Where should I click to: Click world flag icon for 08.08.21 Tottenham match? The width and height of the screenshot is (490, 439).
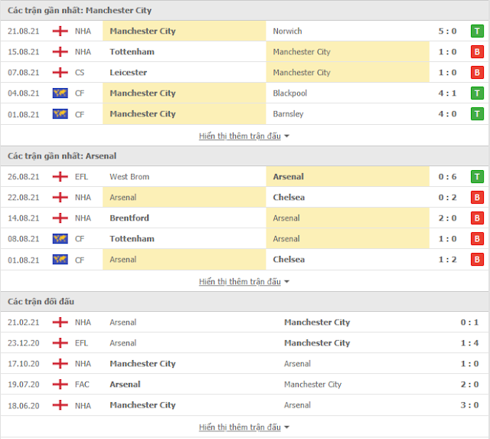(x=60, y=239)
